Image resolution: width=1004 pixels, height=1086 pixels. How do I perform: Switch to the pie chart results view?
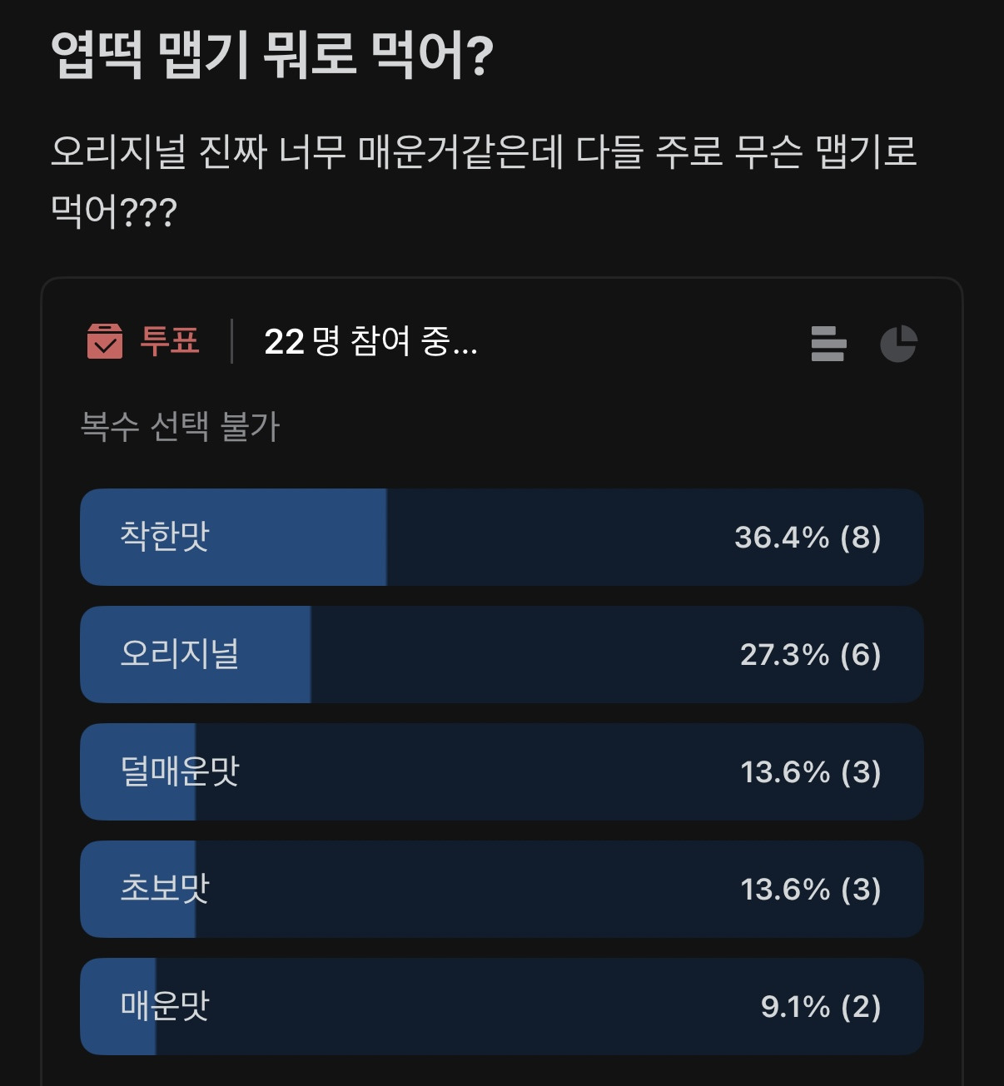[898, 344]
